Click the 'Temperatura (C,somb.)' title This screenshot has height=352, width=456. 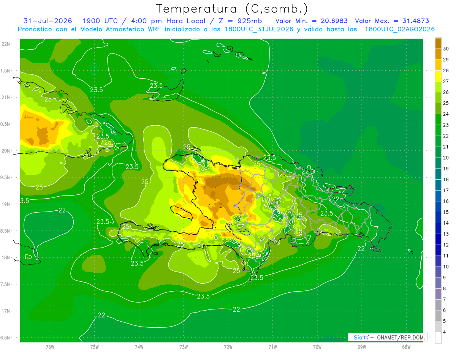(x=232, y=9)
